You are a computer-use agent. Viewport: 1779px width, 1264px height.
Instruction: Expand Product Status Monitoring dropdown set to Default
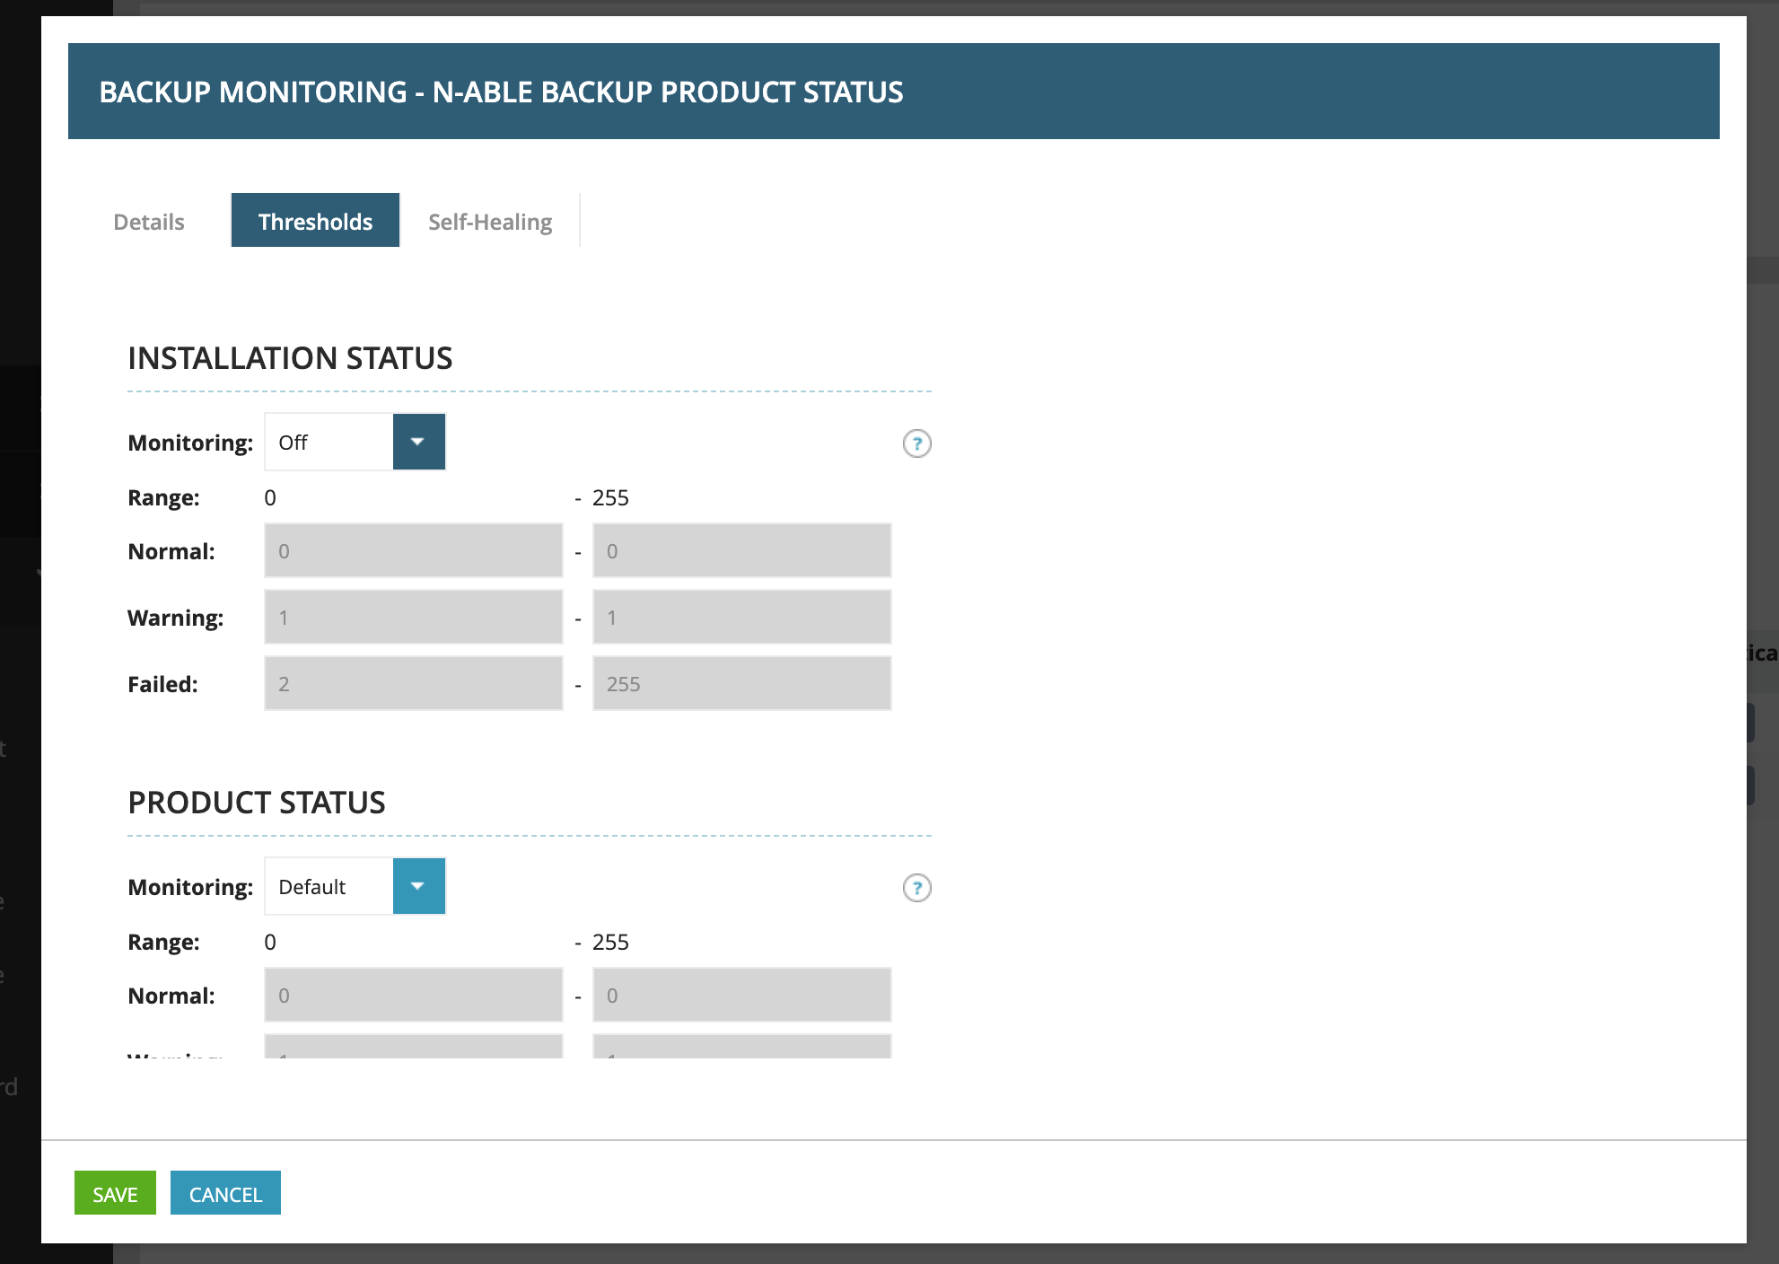pos(418,886)
